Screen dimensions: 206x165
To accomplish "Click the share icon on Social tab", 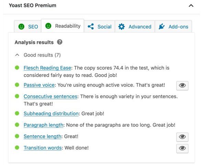I will 91,26.
